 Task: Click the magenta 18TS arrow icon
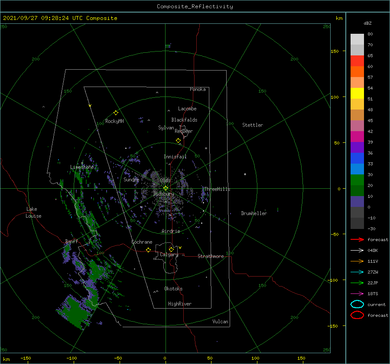click(x=357, y=294)
